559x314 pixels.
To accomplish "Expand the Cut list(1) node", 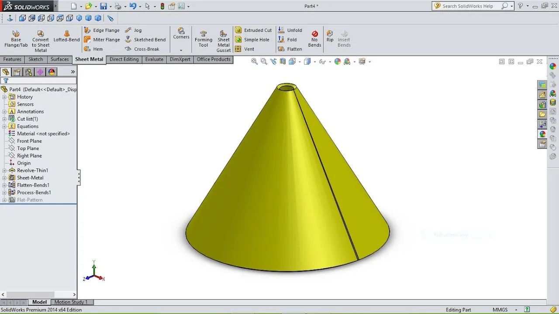I will click(4, 119).
